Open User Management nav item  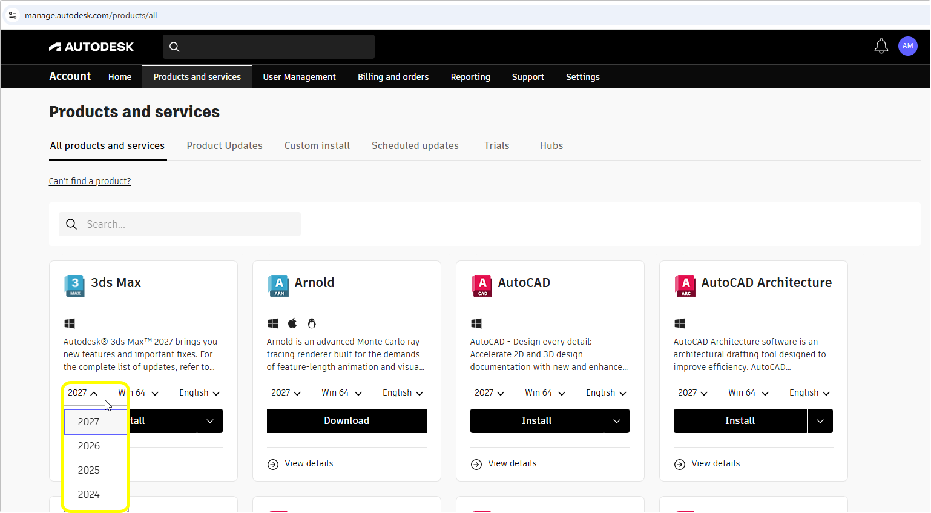pos(299,77)
